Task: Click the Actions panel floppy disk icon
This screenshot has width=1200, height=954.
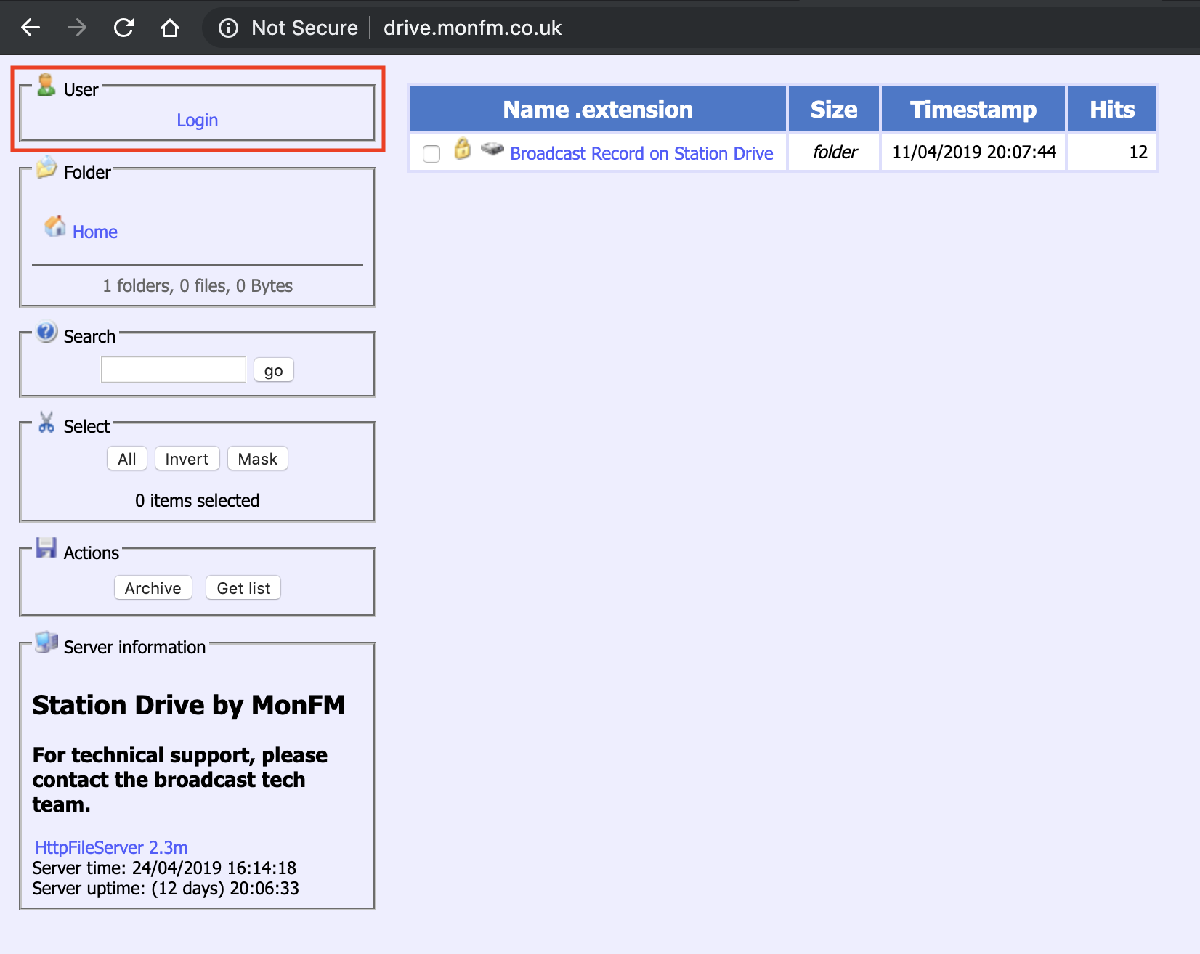Action: (x=46, y=547)
